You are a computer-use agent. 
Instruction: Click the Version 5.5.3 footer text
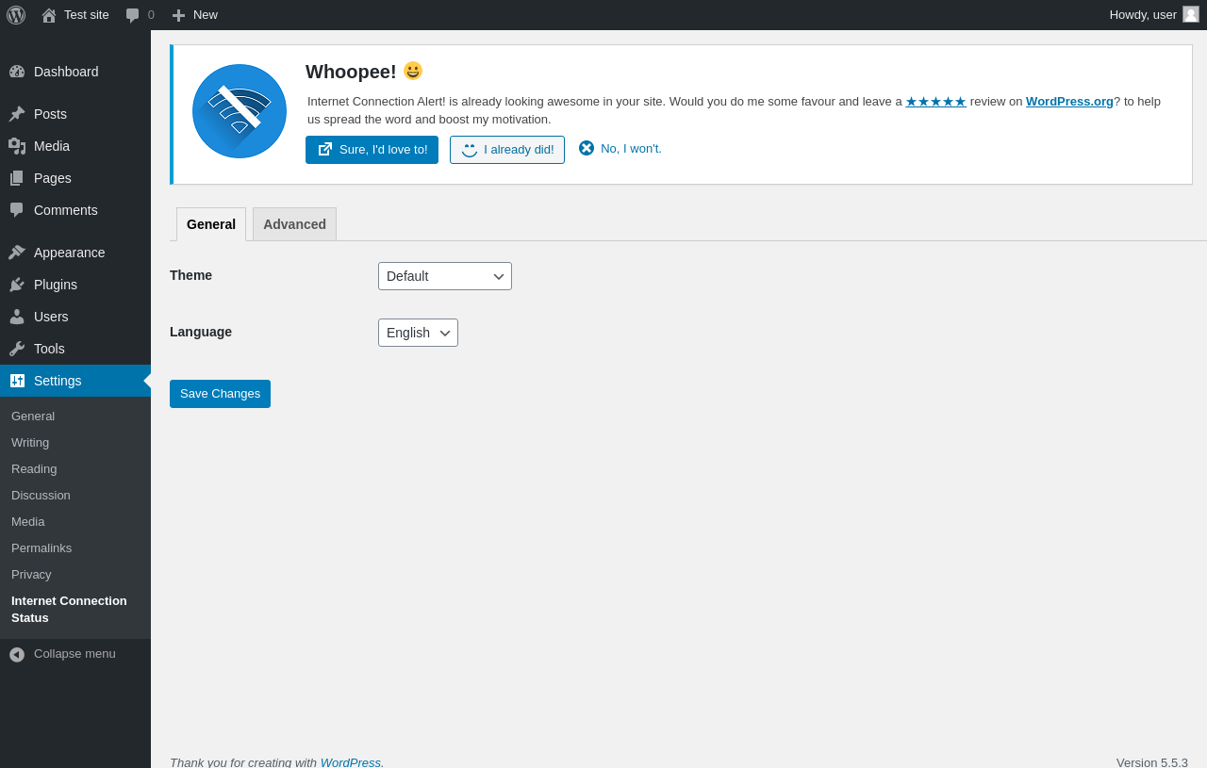[1152, 762]
